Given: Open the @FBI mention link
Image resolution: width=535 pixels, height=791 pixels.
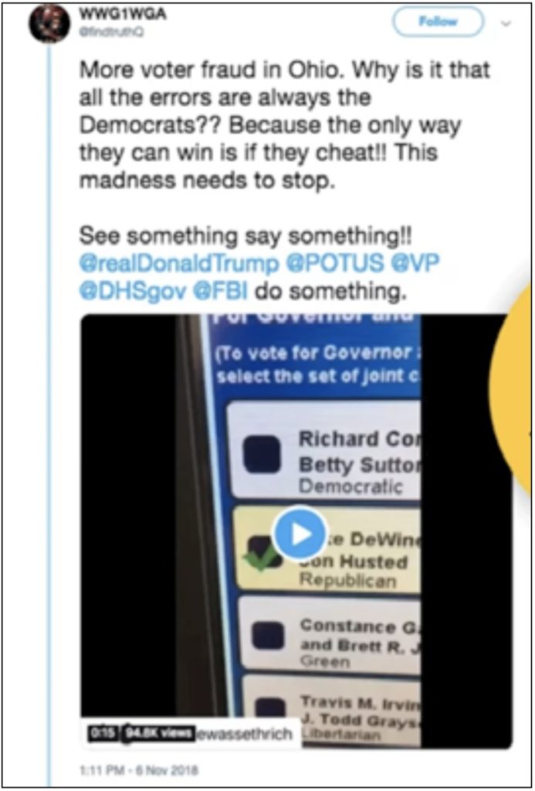Looking at the screenshot, I should (220, 291).
